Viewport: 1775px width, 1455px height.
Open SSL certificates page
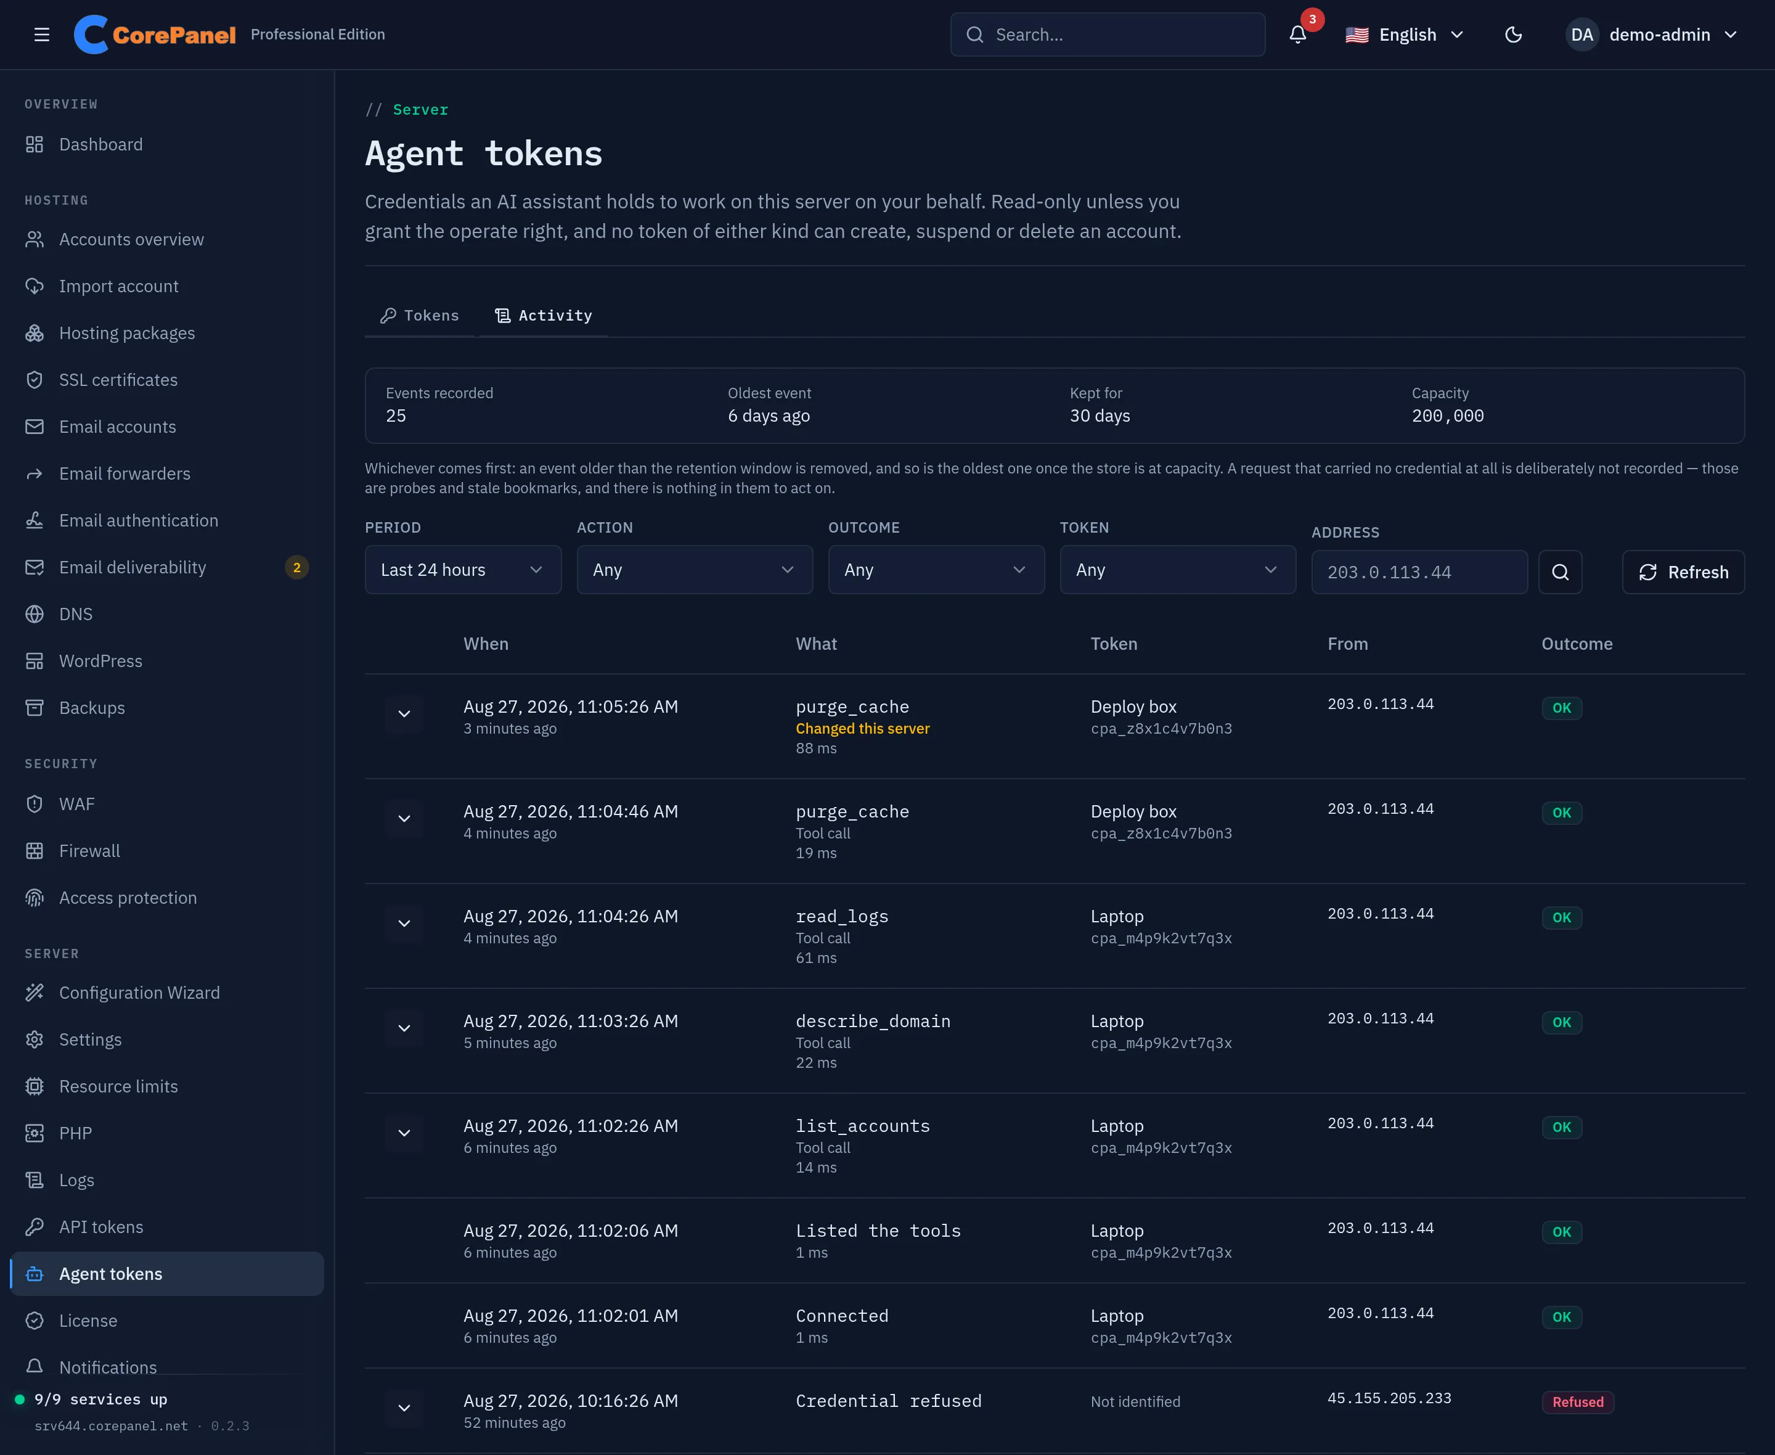click(x=166, y=380)
